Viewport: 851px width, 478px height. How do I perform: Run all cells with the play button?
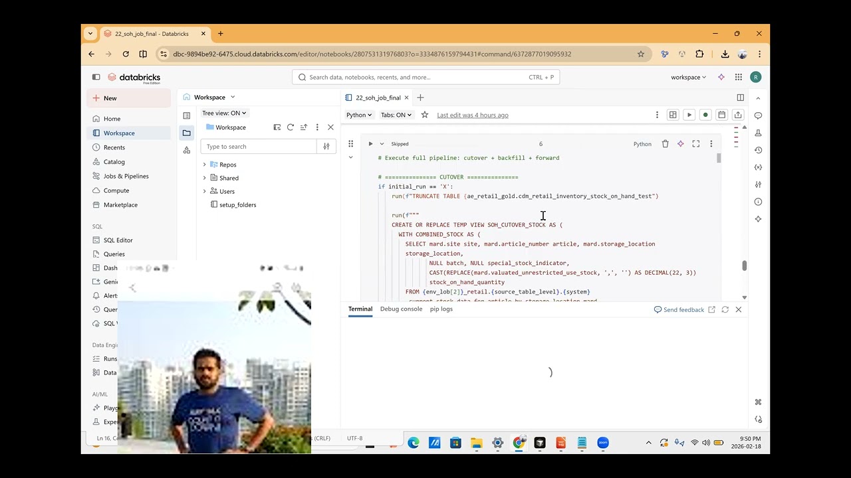689,115
